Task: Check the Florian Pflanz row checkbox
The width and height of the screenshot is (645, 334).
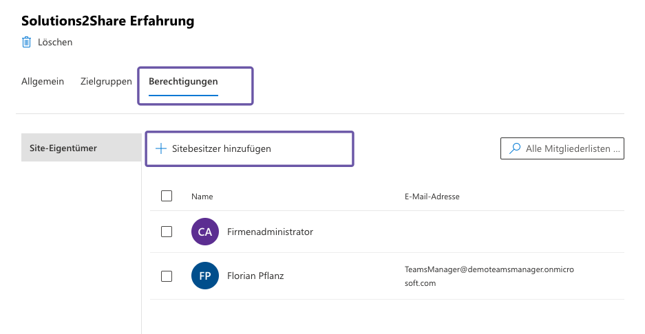Action: [167, 276]
